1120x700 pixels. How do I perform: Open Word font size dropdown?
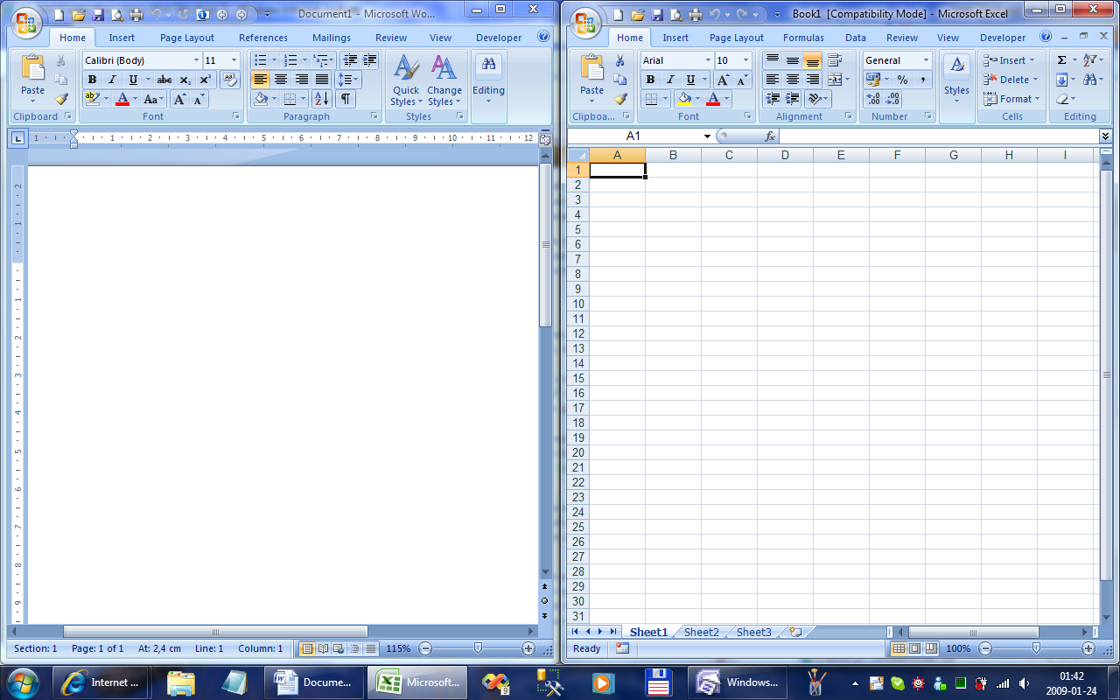pos(234,60)
